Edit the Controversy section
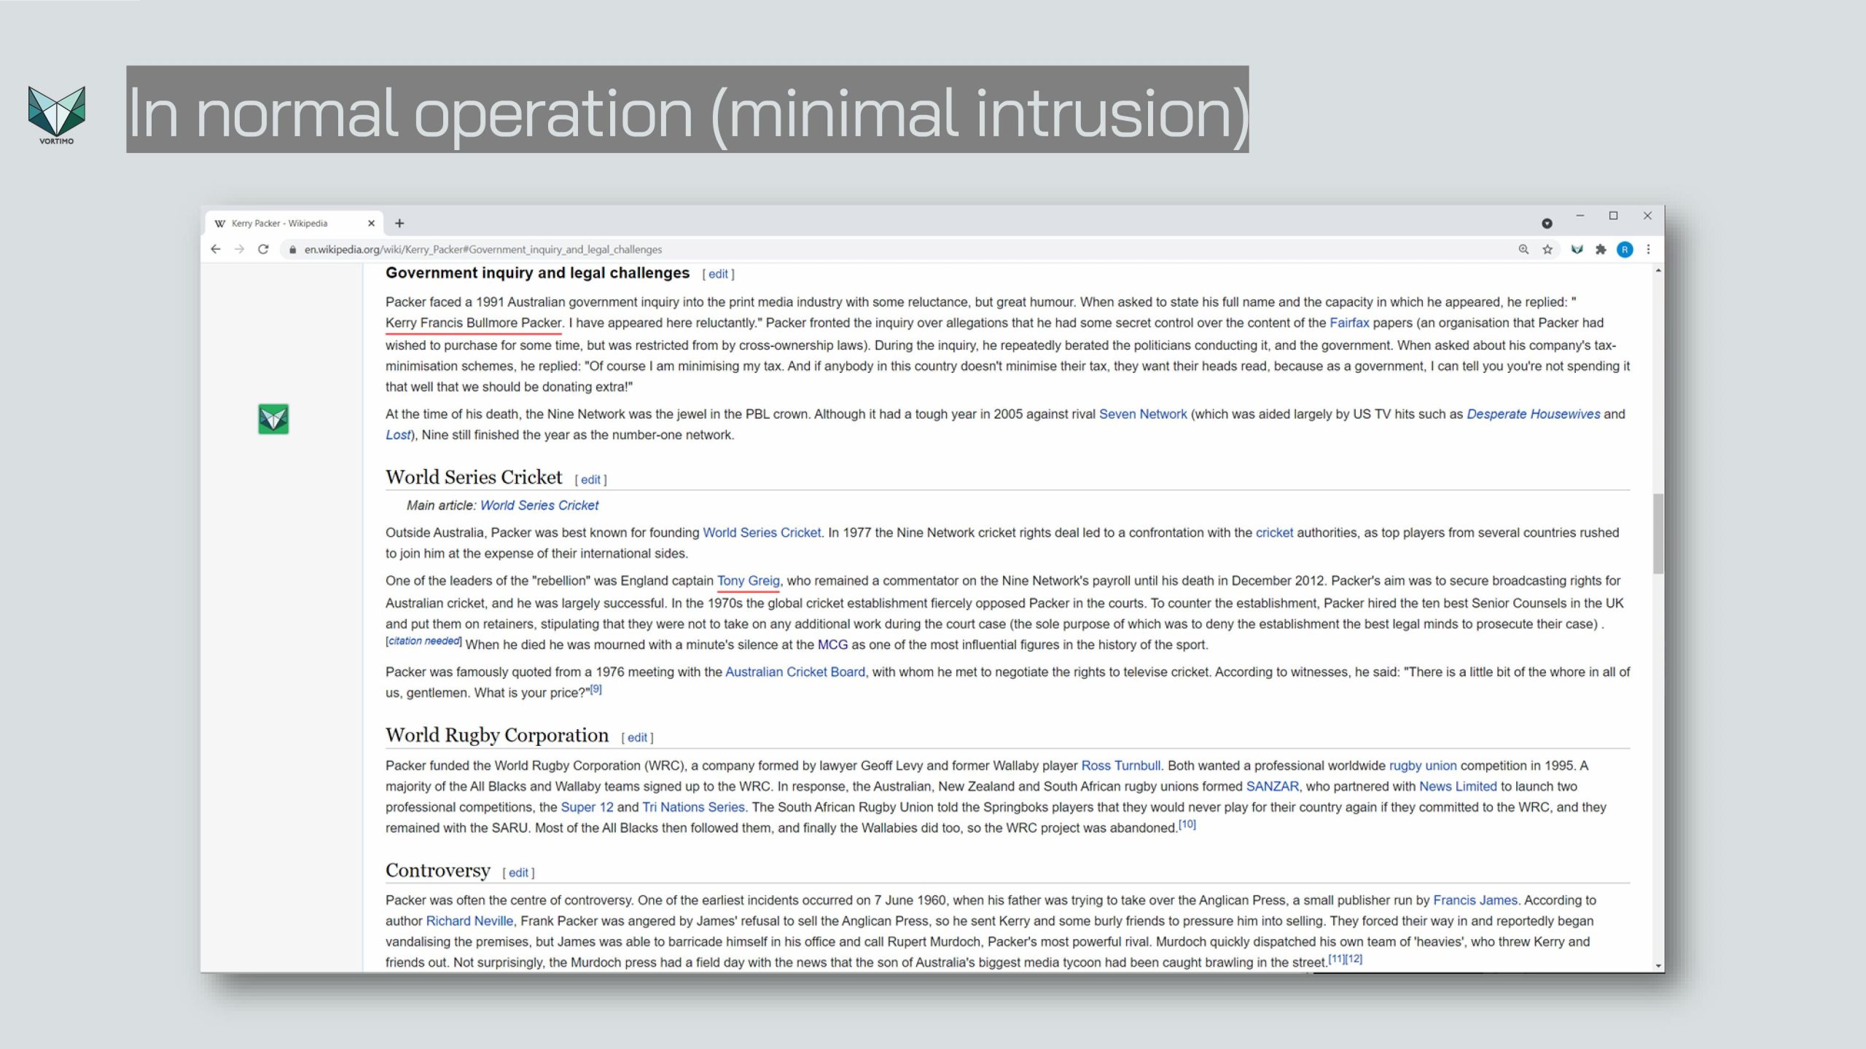The height and width of the screenshot is (1049, 1866). [518, 873]
